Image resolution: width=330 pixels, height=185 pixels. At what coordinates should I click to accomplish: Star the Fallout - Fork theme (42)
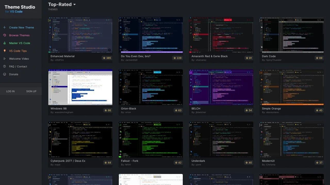click(x=178, y=163)
